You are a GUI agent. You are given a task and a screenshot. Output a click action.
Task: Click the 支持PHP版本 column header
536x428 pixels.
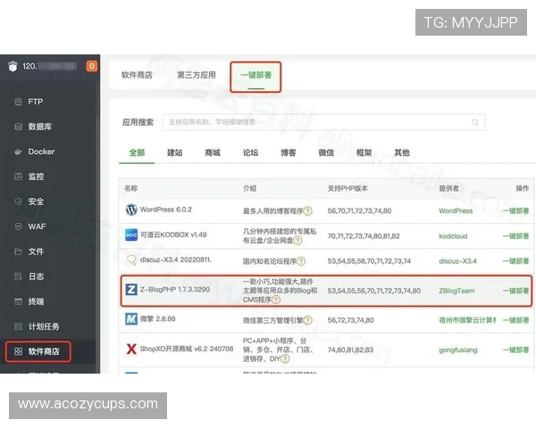click(348, 188)
